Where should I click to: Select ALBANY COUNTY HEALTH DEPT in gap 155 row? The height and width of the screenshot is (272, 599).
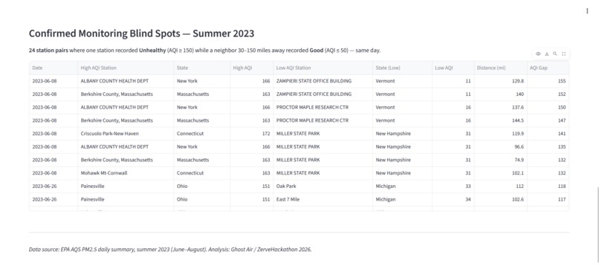point(126,81)
